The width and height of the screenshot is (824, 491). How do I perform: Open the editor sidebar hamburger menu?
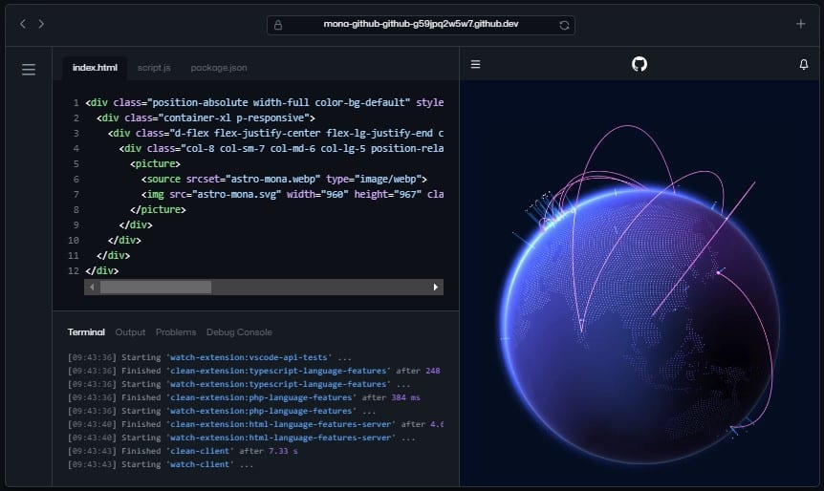coord(29,69)
